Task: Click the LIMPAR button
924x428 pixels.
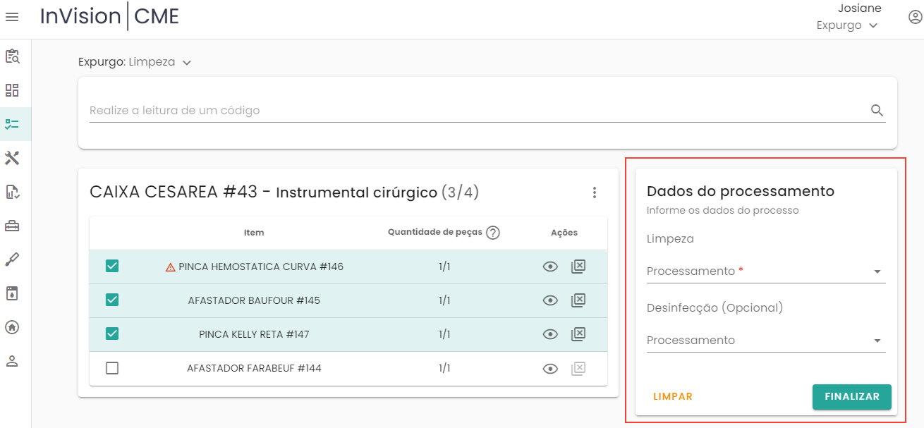Action: (673, 396)
